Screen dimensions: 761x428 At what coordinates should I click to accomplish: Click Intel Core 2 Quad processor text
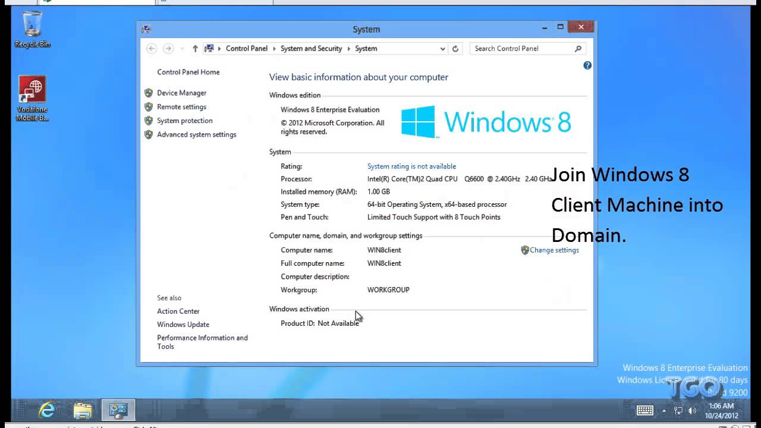[x=459, y=179]
